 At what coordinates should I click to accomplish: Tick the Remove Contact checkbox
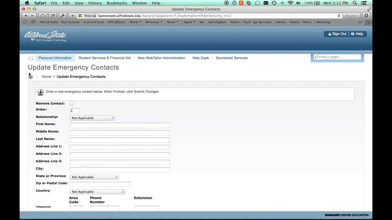coord(72,104)
